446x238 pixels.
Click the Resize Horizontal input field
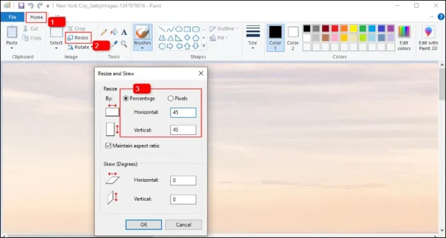tap(183, 112)
